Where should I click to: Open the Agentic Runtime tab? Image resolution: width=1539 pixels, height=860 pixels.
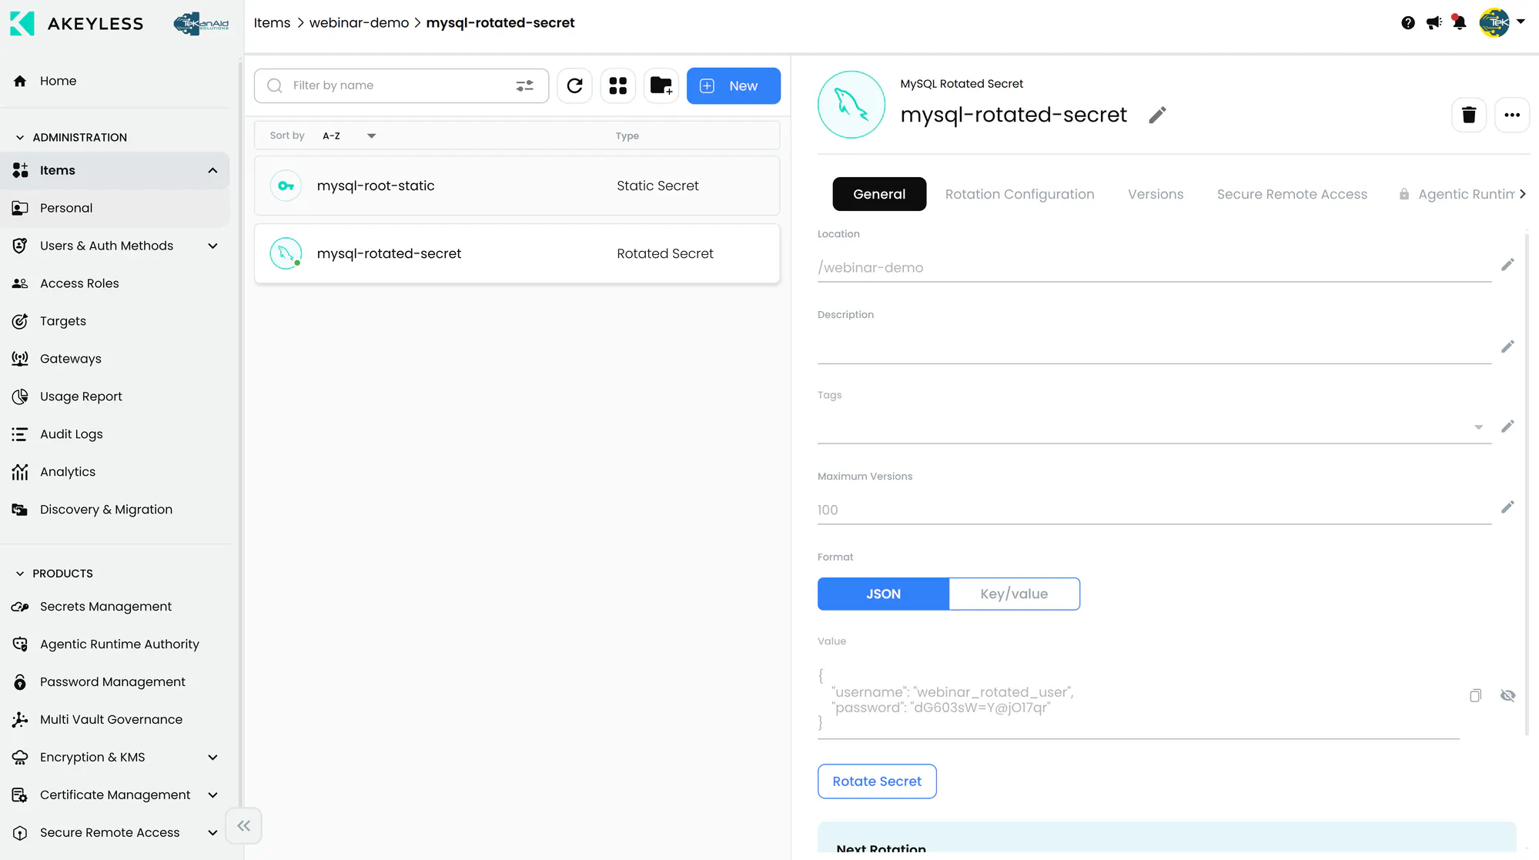point(1457,194)
